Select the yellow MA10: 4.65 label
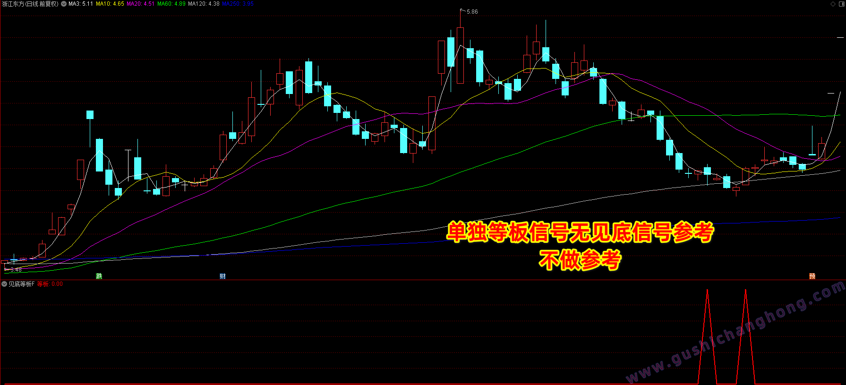The width and height of the screenshot is (846, 385). (110, 4)
